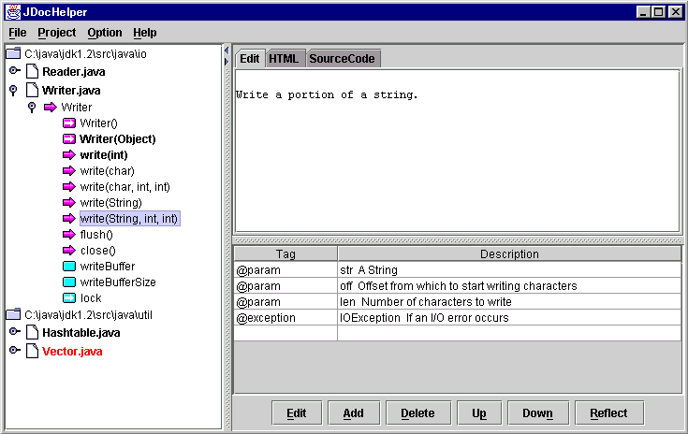Click the folder icon for C:\java\jdk1.2\src\java\io
688x434 pixels.
pyautogui.click(x=13, y=54)
